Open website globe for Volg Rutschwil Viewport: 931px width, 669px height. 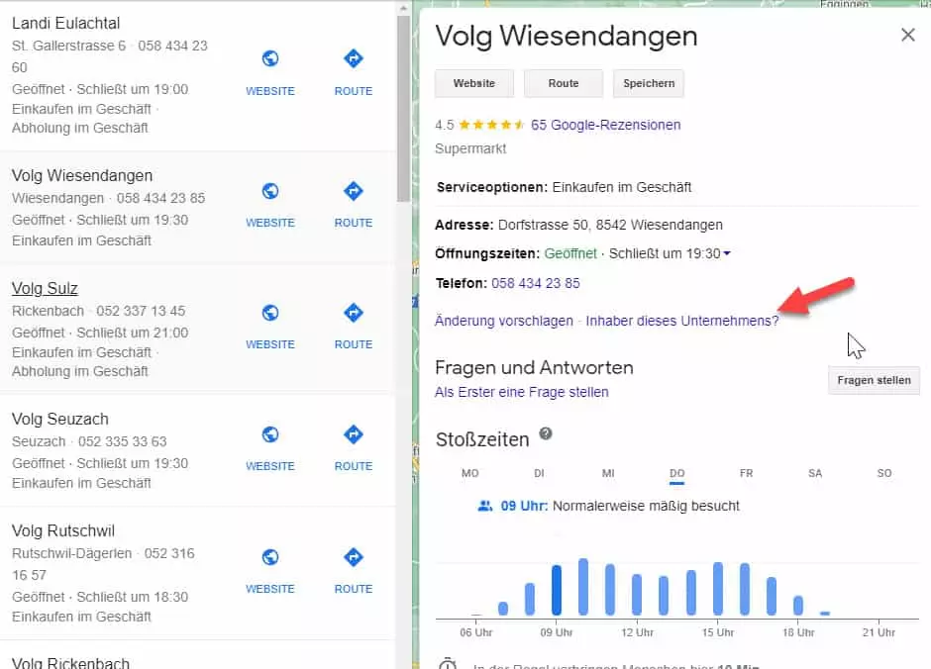click(270, 557)
